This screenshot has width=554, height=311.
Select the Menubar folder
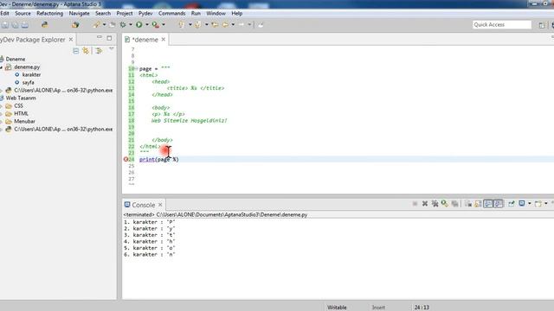pos(24,121)
